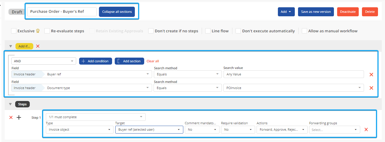Click the workflow name text field
Screen dimensions: 385x142
(62, 12)
